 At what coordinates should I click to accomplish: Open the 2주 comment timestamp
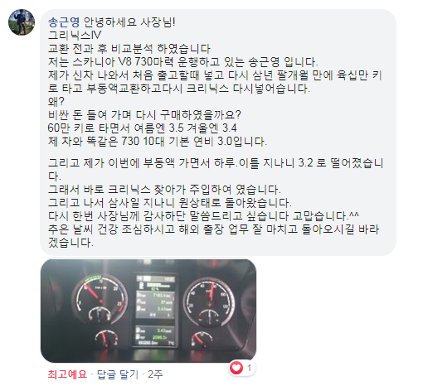[x=155, y=374]
